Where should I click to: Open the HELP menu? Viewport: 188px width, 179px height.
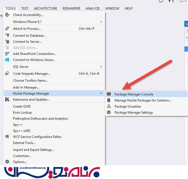click(129, 8)
